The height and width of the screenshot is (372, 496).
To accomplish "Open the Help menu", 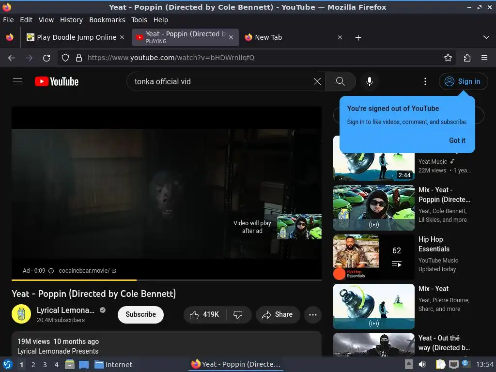I will tap(161, 20).
